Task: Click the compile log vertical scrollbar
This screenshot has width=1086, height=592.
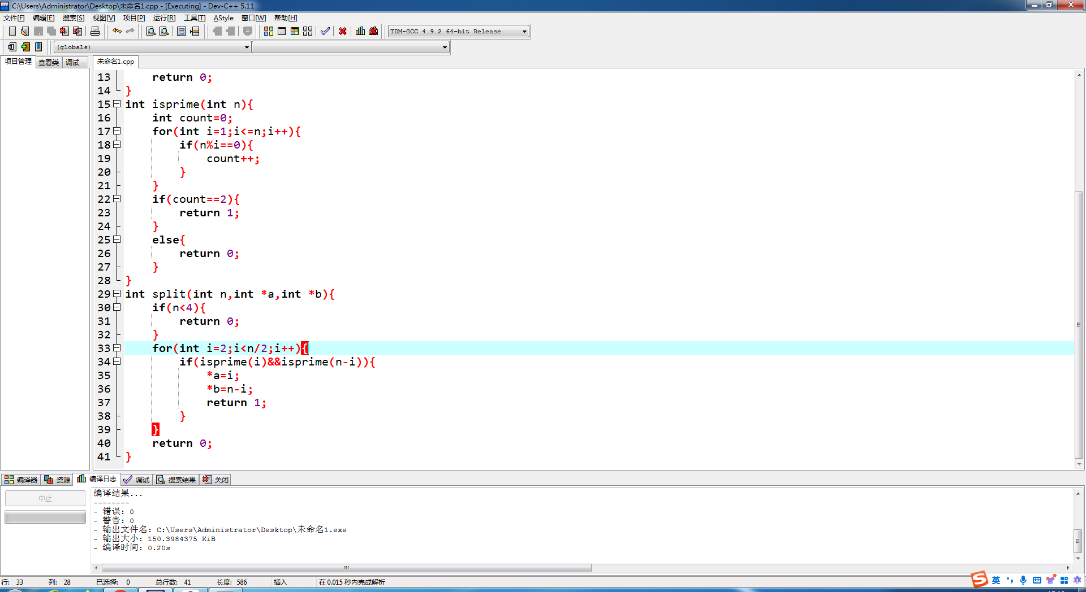Action: pos(1078,541)
